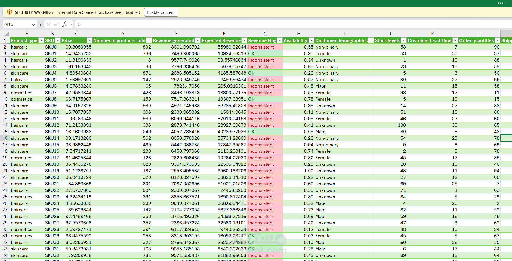Select column A header
Viewport: 512px width, 261px height.
27,34
